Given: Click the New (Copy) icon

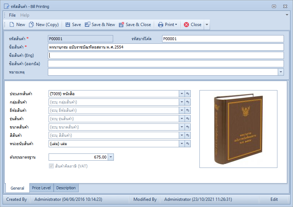Looking at the screenshot, I should pos(32,25).
